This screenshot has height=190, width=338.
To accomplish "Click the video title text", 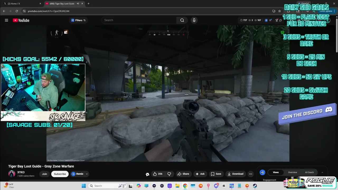I will click(x=41, y=166).
